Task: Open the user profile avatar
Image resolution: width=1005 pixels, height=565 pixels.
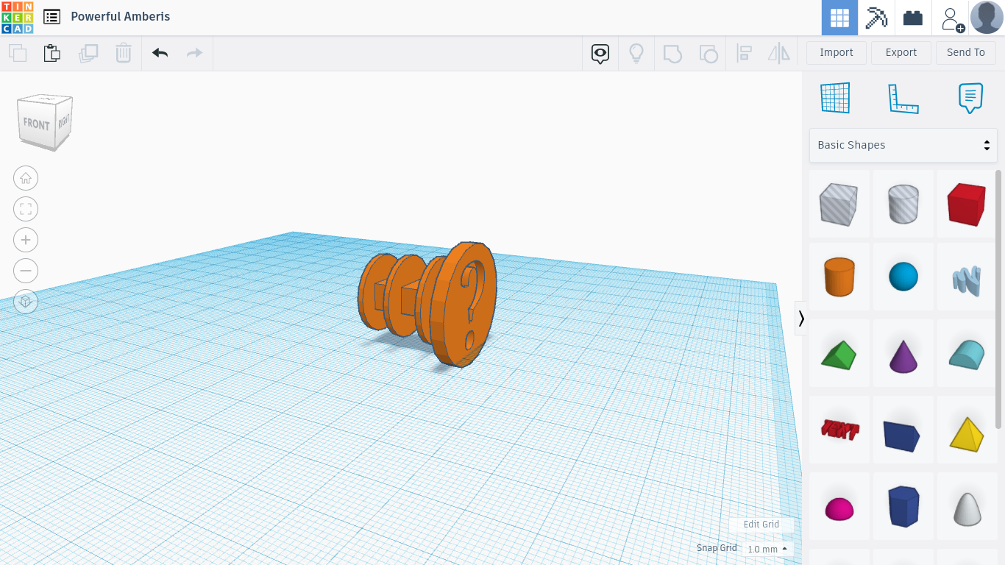Action: point(987,18)
